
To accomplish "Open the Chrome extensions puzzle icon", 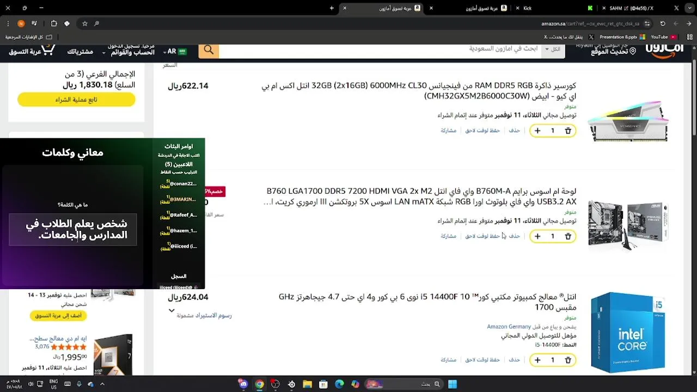I will click(54, 23).
